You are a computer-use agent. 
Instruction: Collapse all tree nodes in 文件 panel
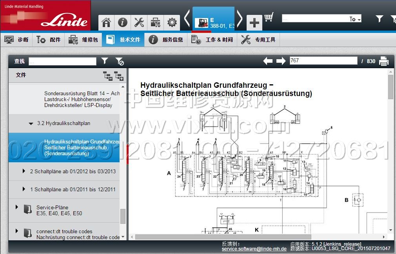pyautogui.click(x=107, y=76)
